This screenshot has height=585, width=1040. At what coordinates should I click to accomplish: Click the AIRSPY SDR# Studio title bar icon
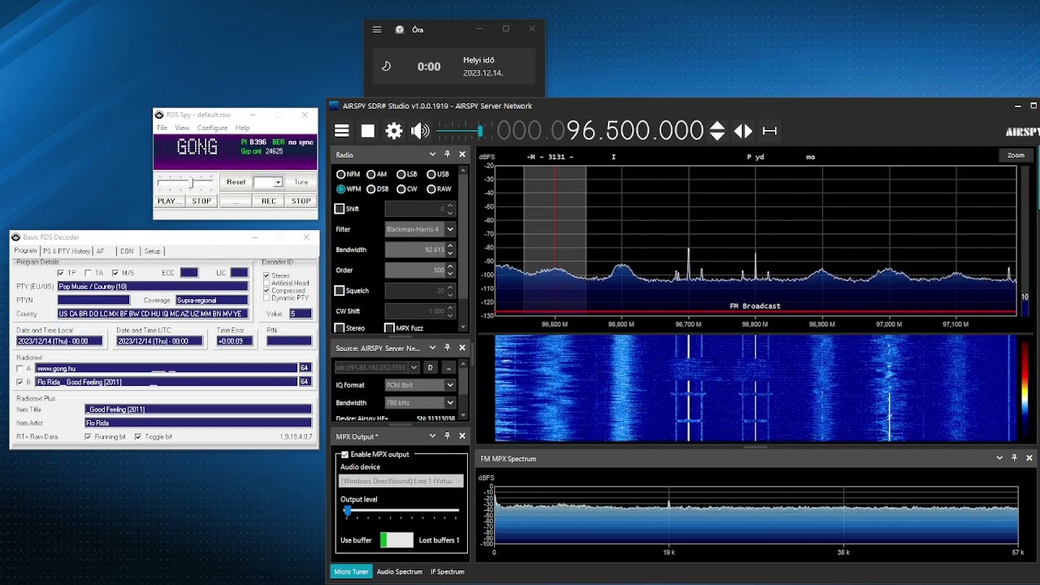(334, 106)
